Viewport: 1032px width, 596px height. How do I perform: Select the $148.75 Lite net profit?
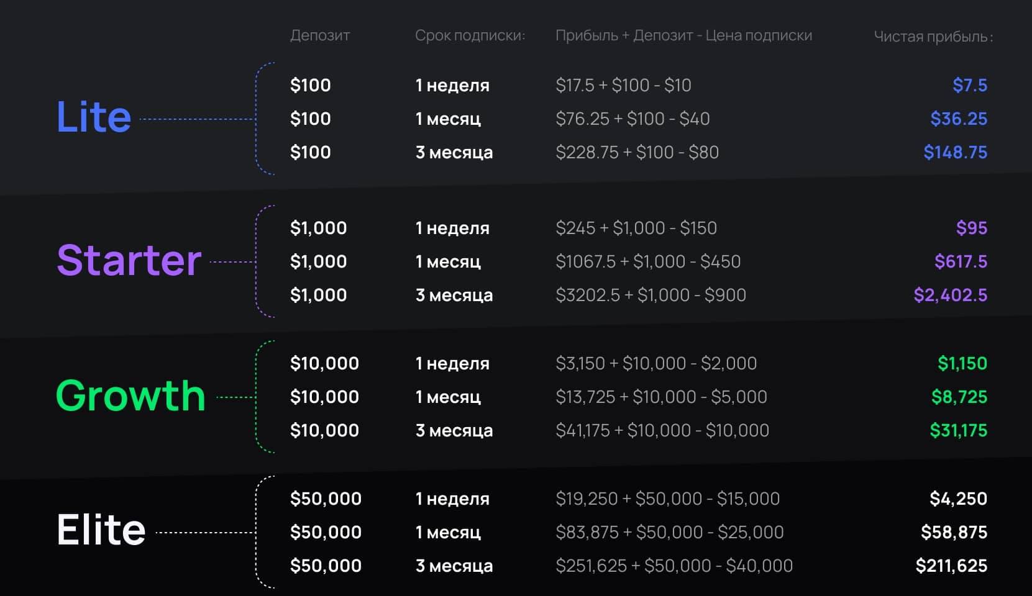pos(955,152)
